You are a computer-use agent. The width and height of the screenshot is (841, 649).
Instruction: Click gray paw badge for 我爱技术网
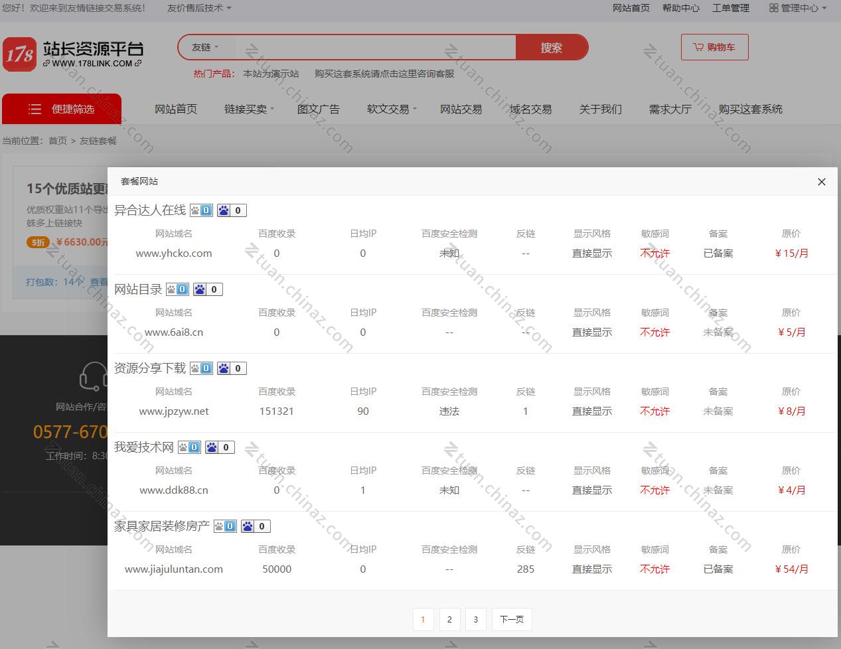189,447
